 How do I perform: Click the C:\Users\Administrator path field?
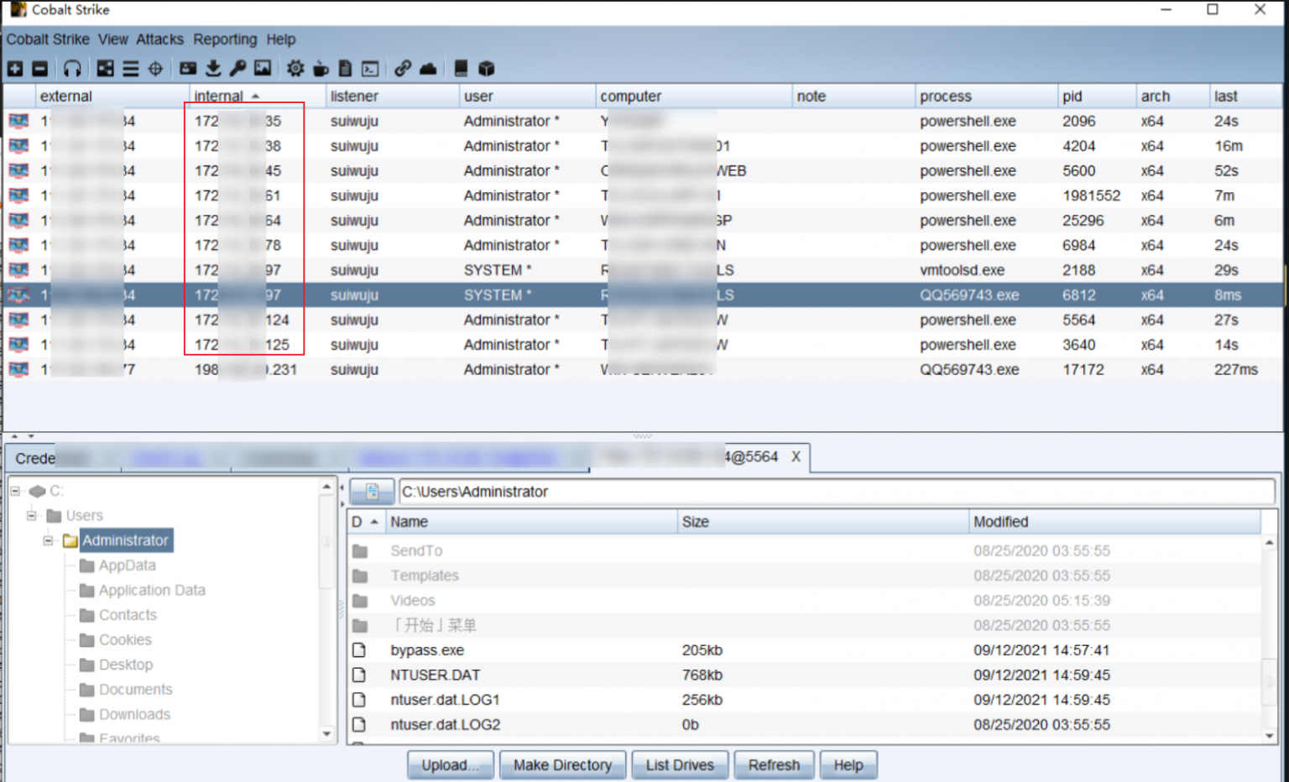point(835,492)
